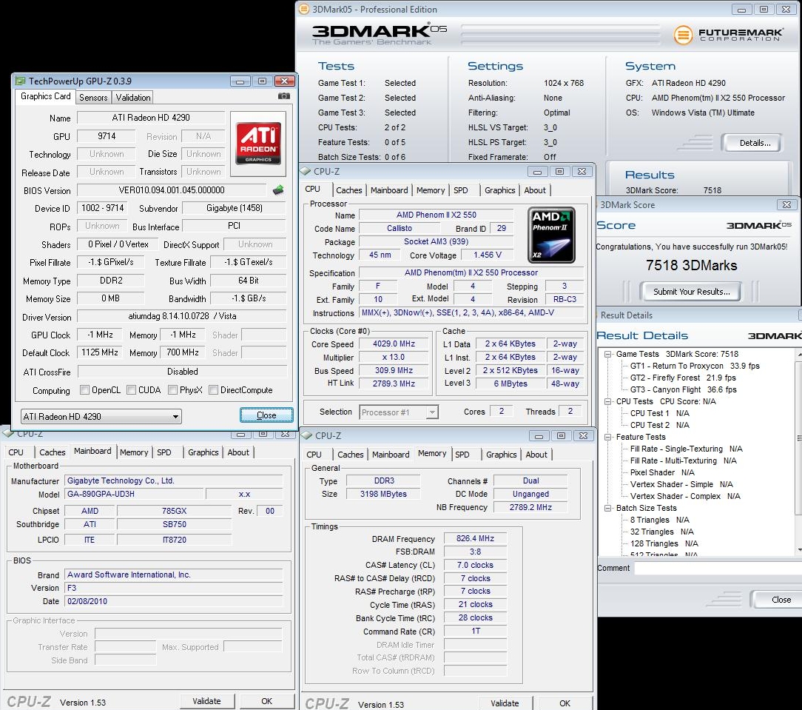The width and height of the screenshot is (802, 710).
Task: Collapse the Game Tests tree node
Action: click(608, 355)
